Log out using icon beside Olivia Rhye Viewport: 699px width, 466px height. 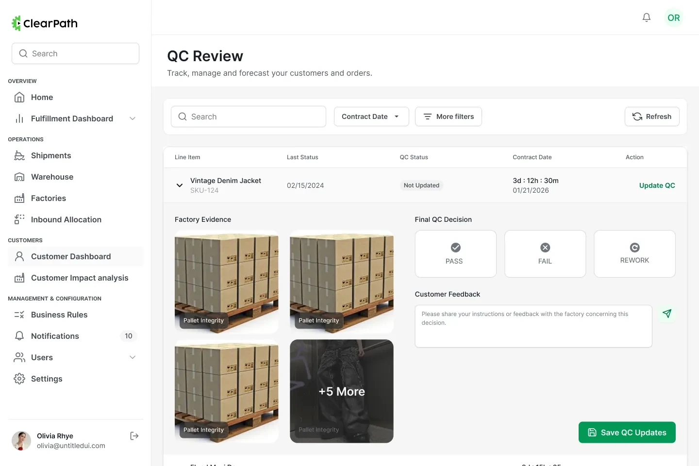[134, 436]
